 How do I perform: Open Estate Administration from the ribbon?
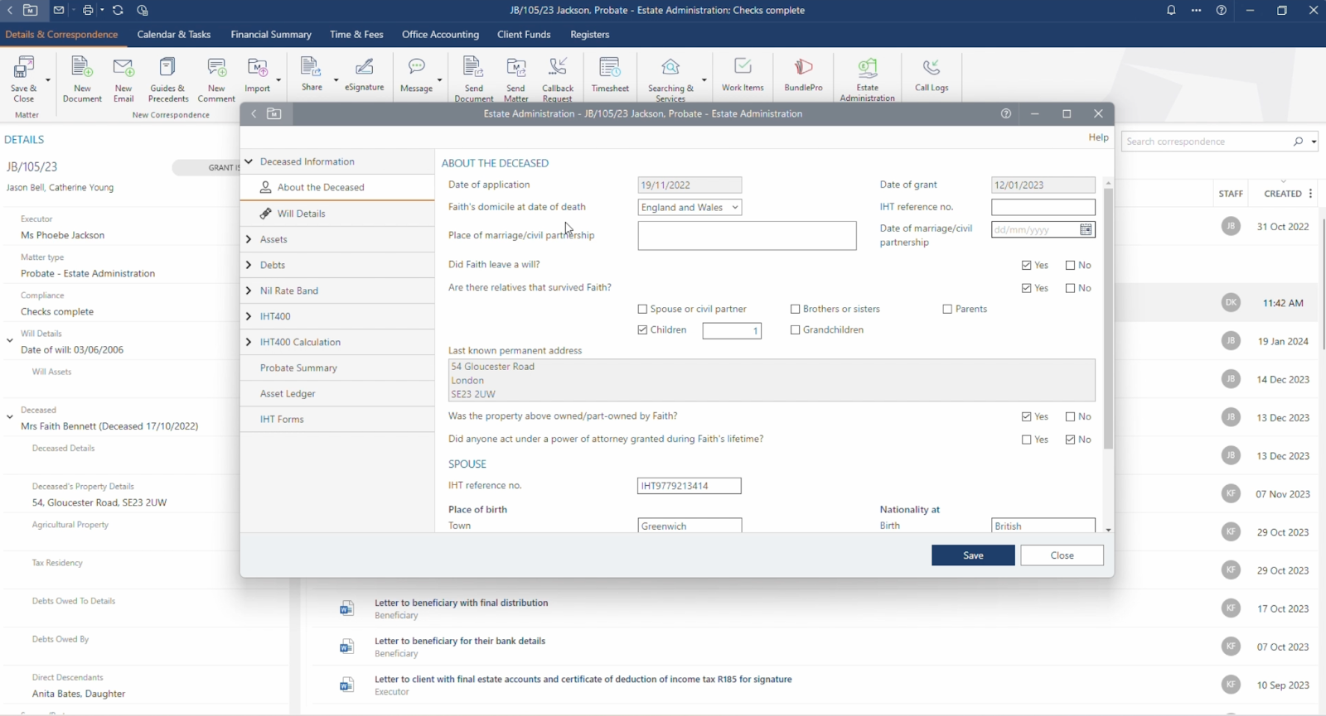tap(867, 79)
